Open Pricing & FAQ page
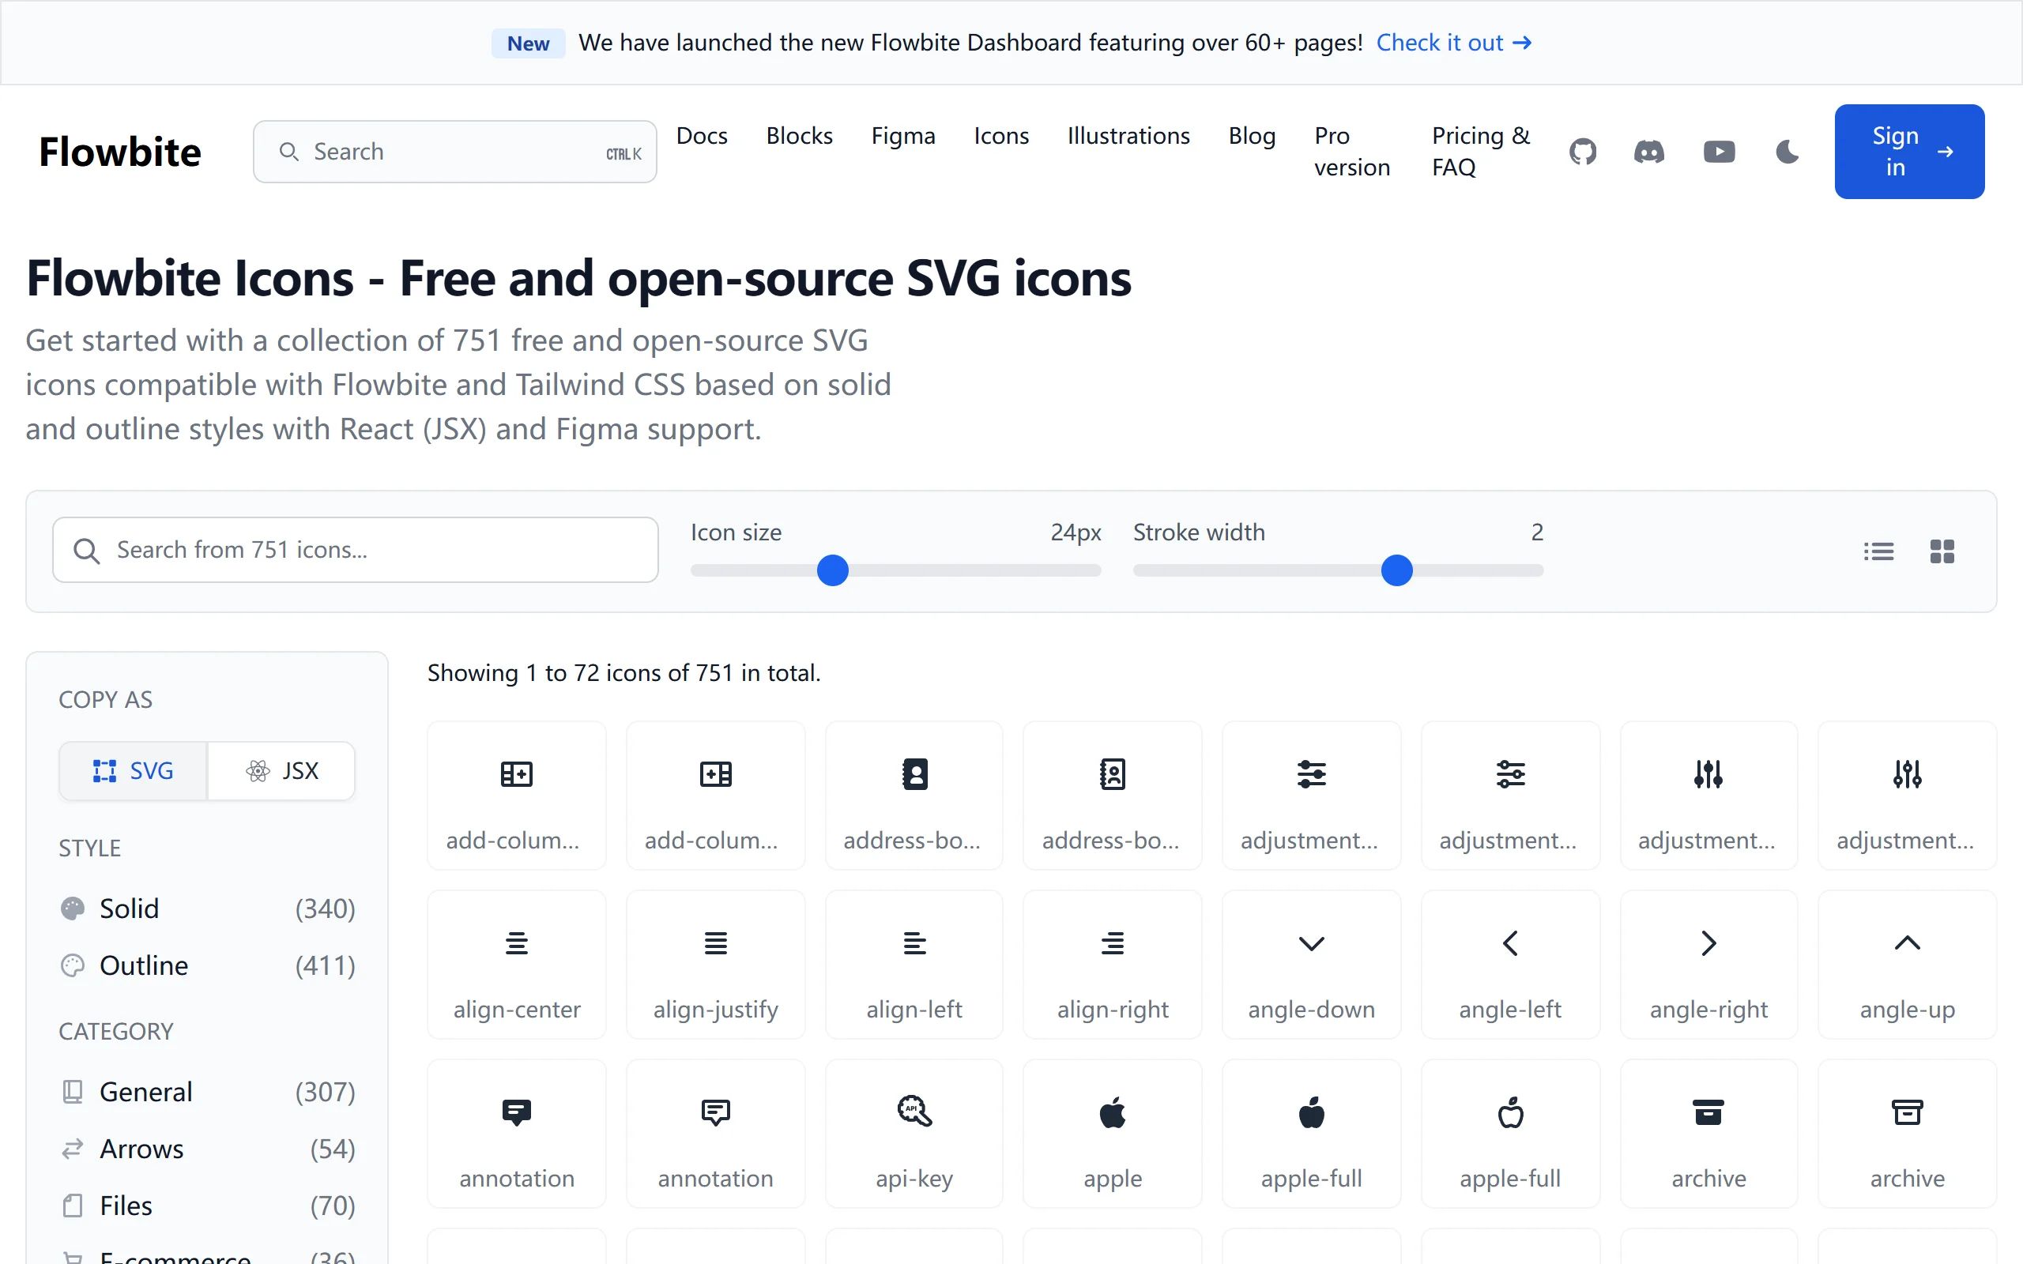The width and height of the screenshot is (2023, 1264). [1480, 152]
